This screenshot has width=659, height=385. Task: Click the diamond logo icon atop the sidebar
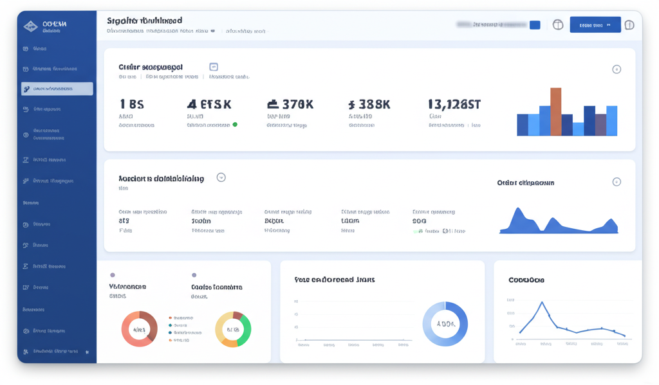pyautogui.click(x=30, y=24)
